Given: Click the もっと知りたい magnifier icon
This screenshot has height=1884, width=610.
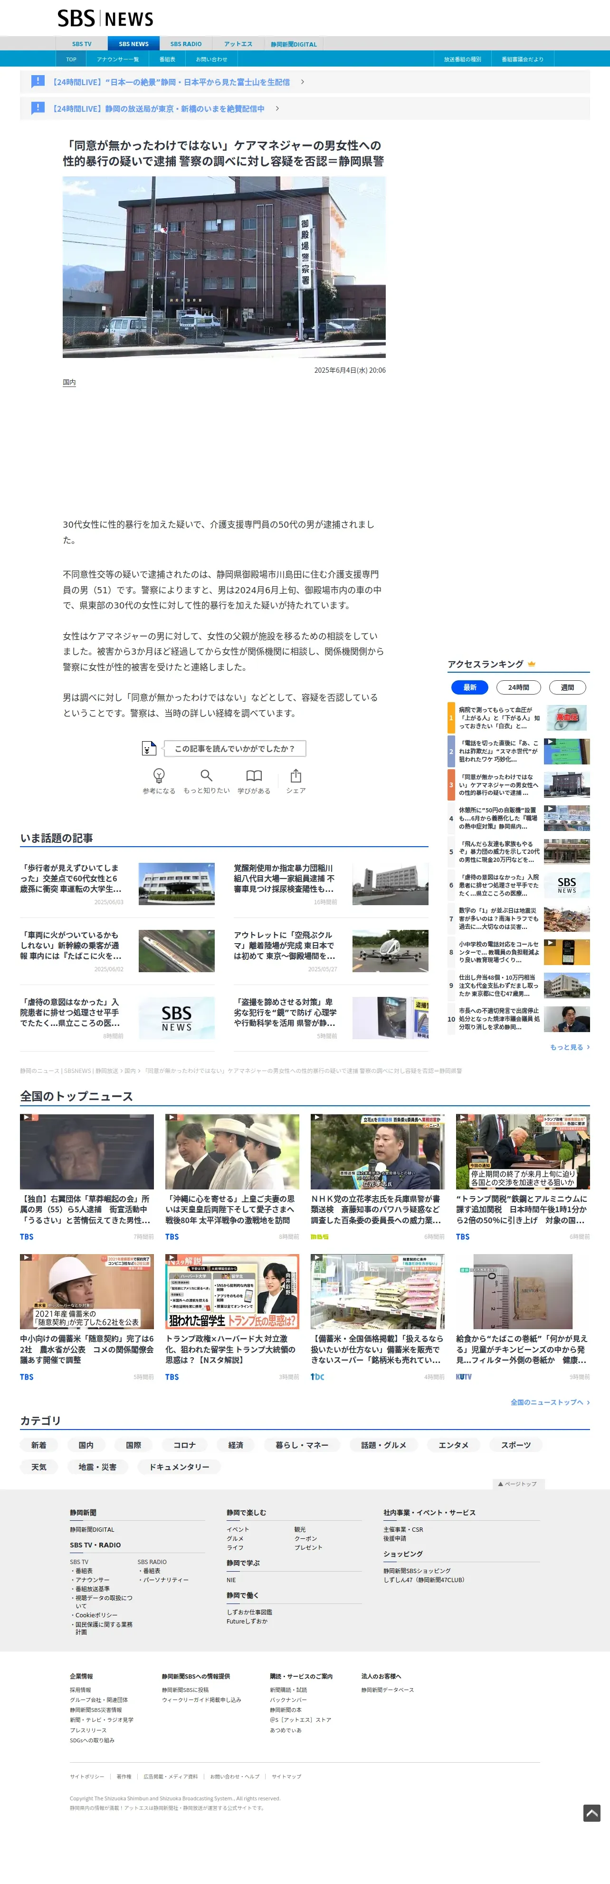Looking at the screenshot, I should (x=206, y=775).
